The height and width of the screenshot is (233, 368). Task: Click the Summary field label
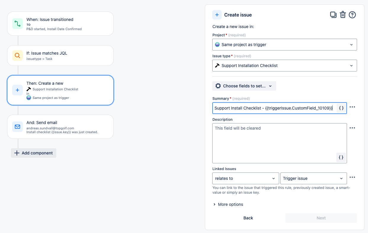tap(221, 99)
